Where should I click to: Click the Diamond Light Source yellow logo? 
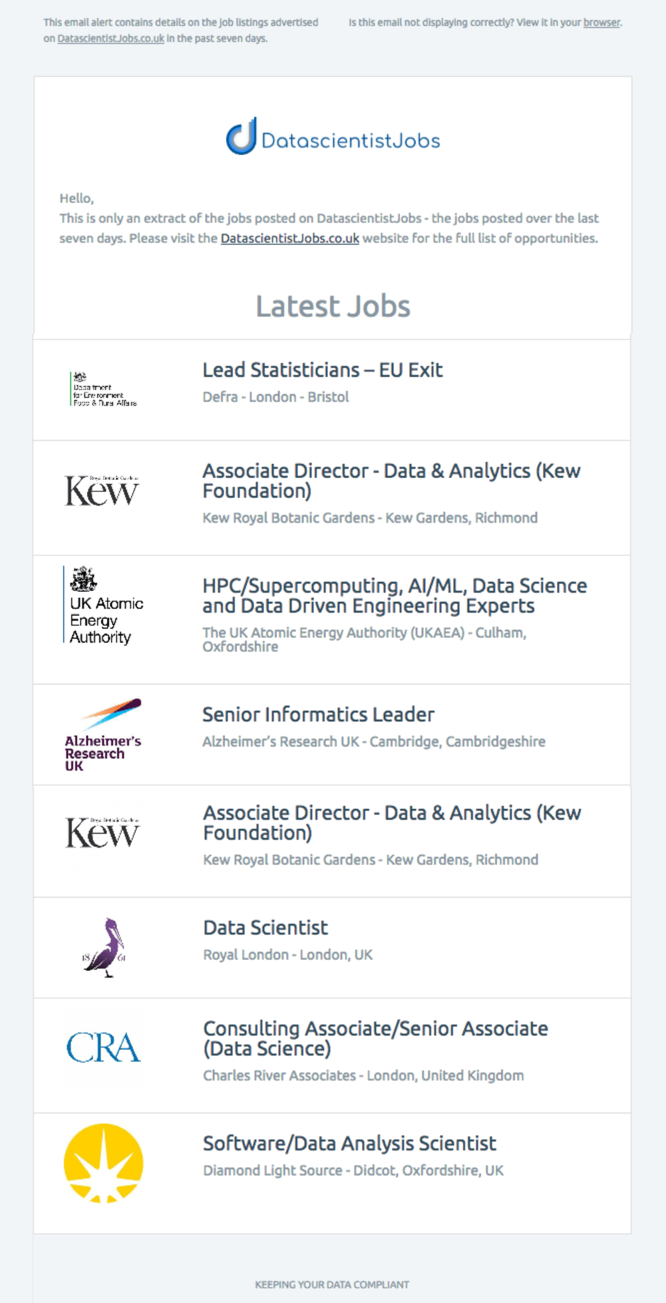tap(103, 1163)
